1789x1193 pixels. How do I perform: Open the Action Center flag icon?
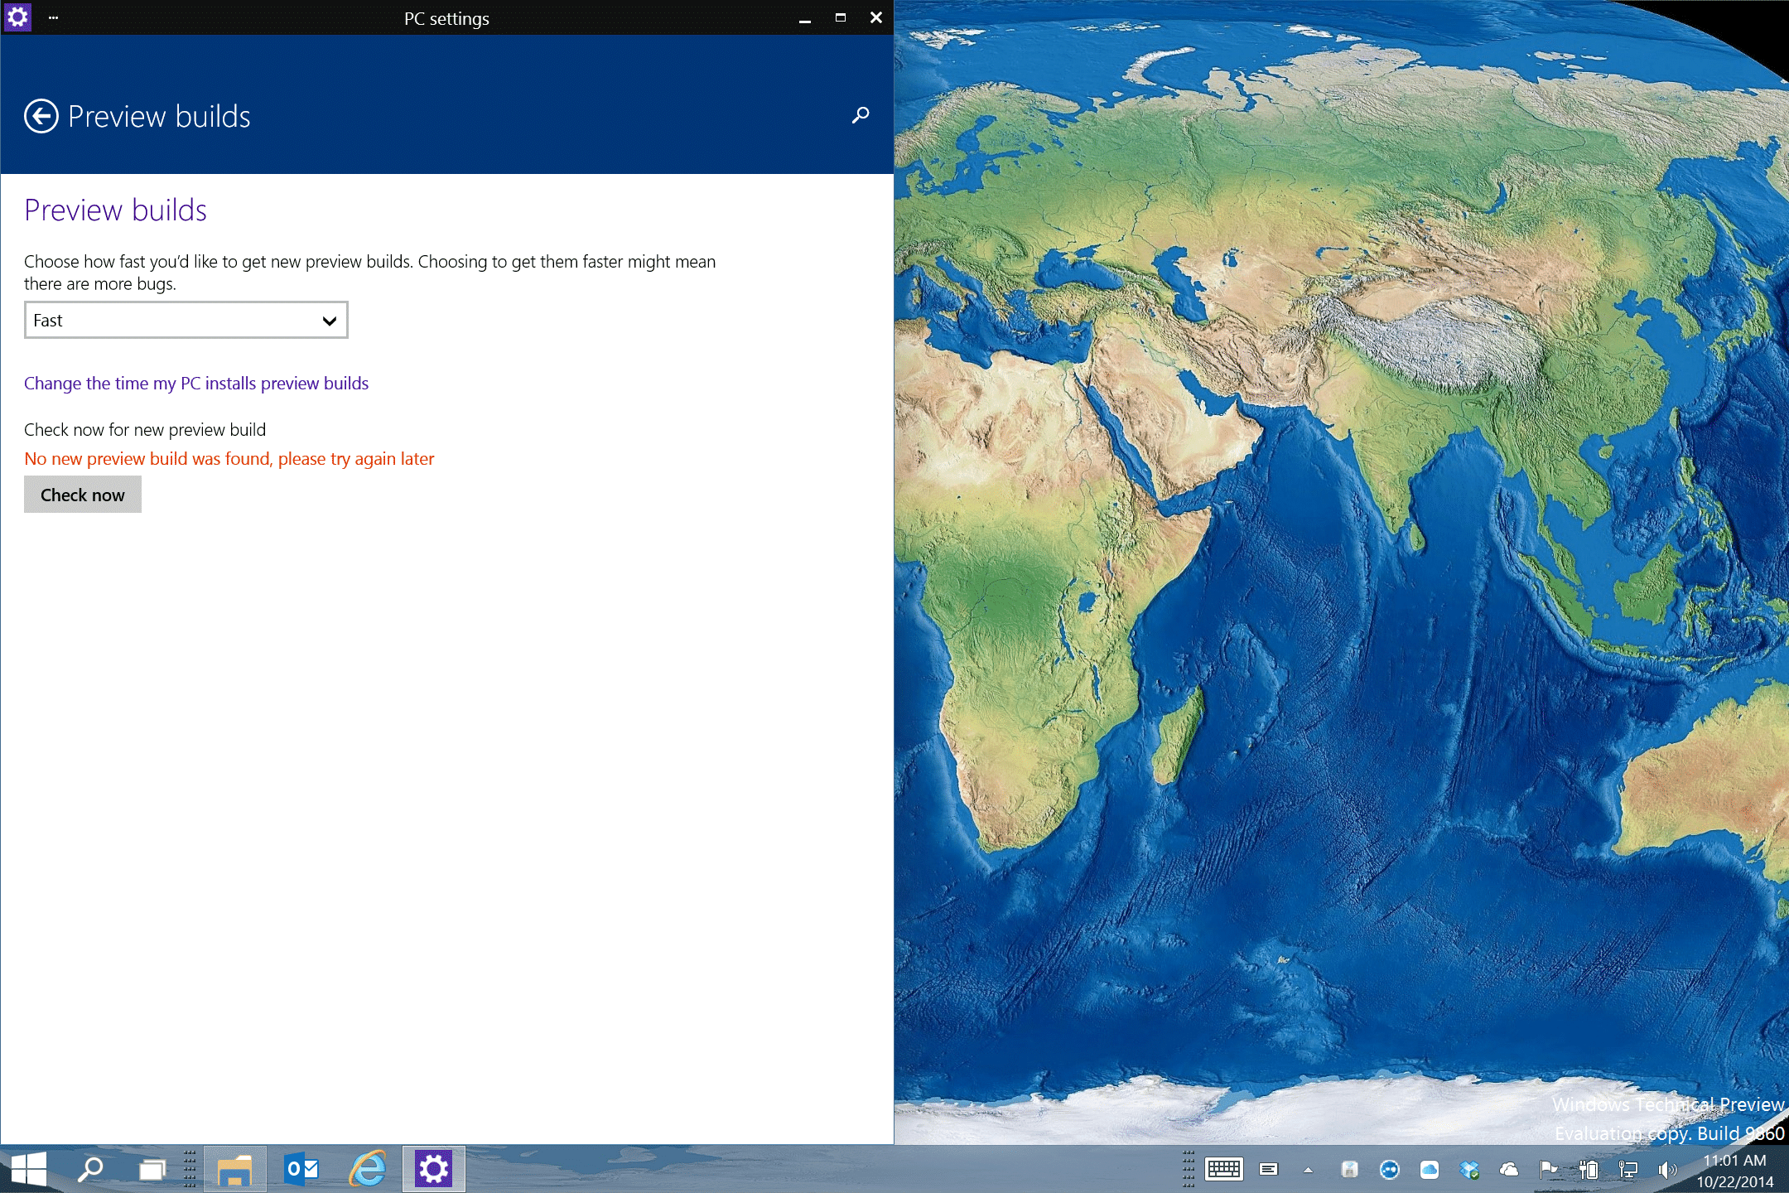[x=1549, y=1169]
